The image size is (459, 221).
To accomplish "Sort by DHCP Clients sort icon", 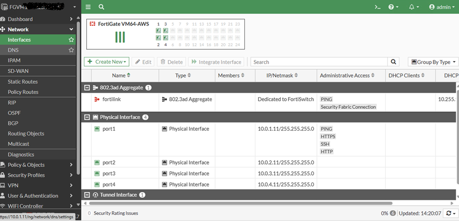I will point(422,76).
